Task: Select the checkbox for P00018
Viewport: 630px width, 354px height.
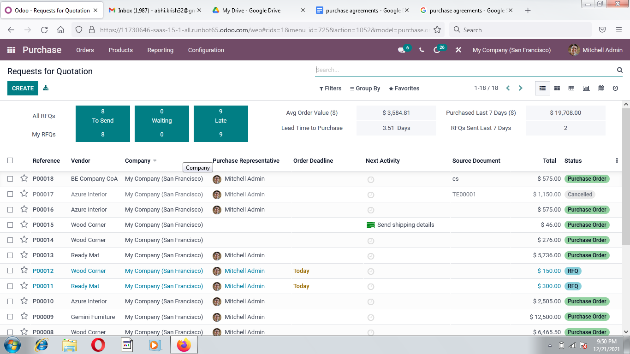Action: (x=10, y=179)
